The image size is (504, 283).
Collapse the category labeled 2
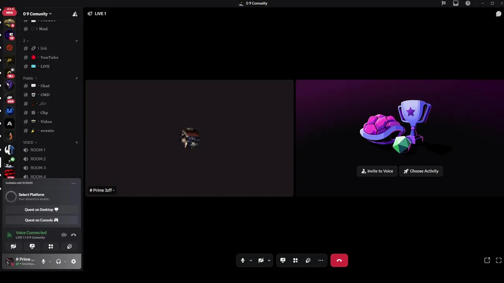[x=26, y=41]
